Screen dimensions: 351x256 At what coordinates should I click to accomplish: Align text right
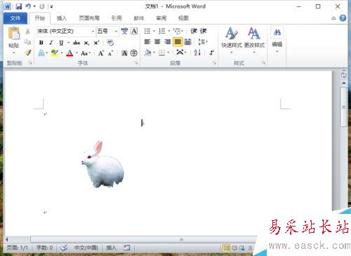tap(167, 42)
